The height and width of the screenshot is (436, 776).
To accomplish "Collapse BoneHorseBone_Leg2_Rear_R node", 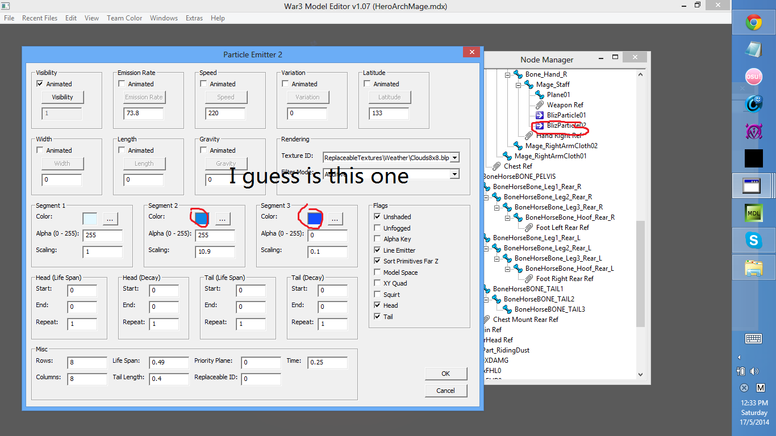I will tap(486, 197).
